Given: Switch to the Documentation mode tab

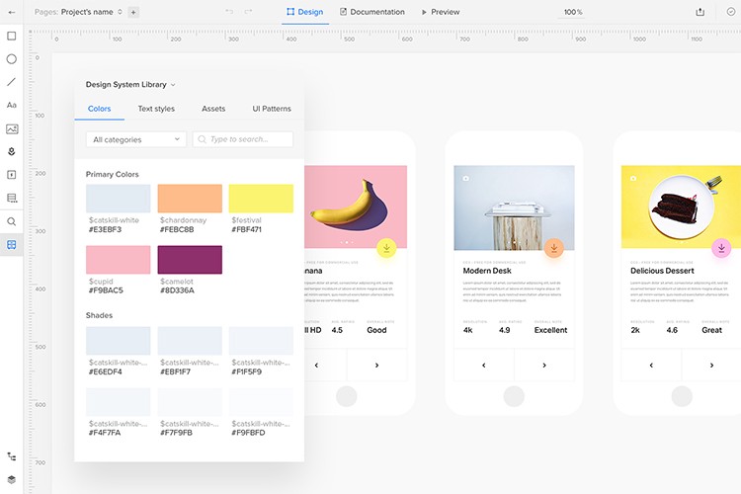Looking at the screenshot, I should click(371, 12).
